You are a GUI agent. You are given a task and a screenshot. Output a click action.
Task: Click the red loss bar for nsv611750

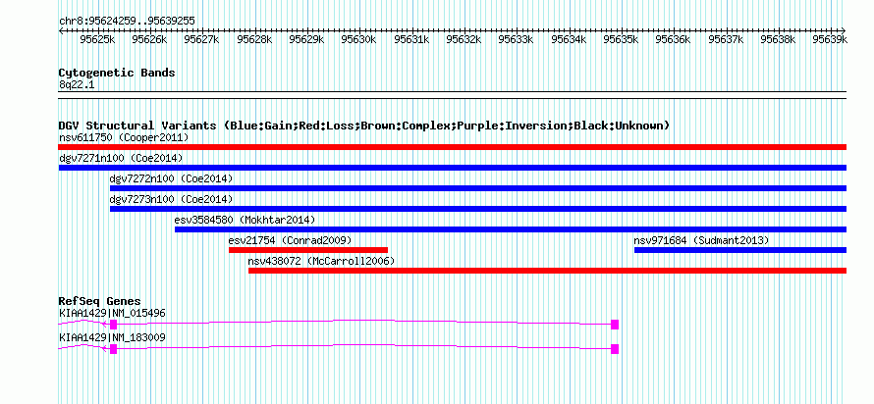[452, 147]
